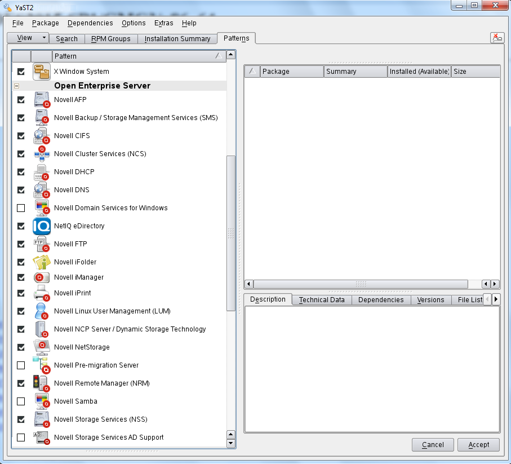Select the Technical Data tab
511x464 pixels.
tap(322, 300)
